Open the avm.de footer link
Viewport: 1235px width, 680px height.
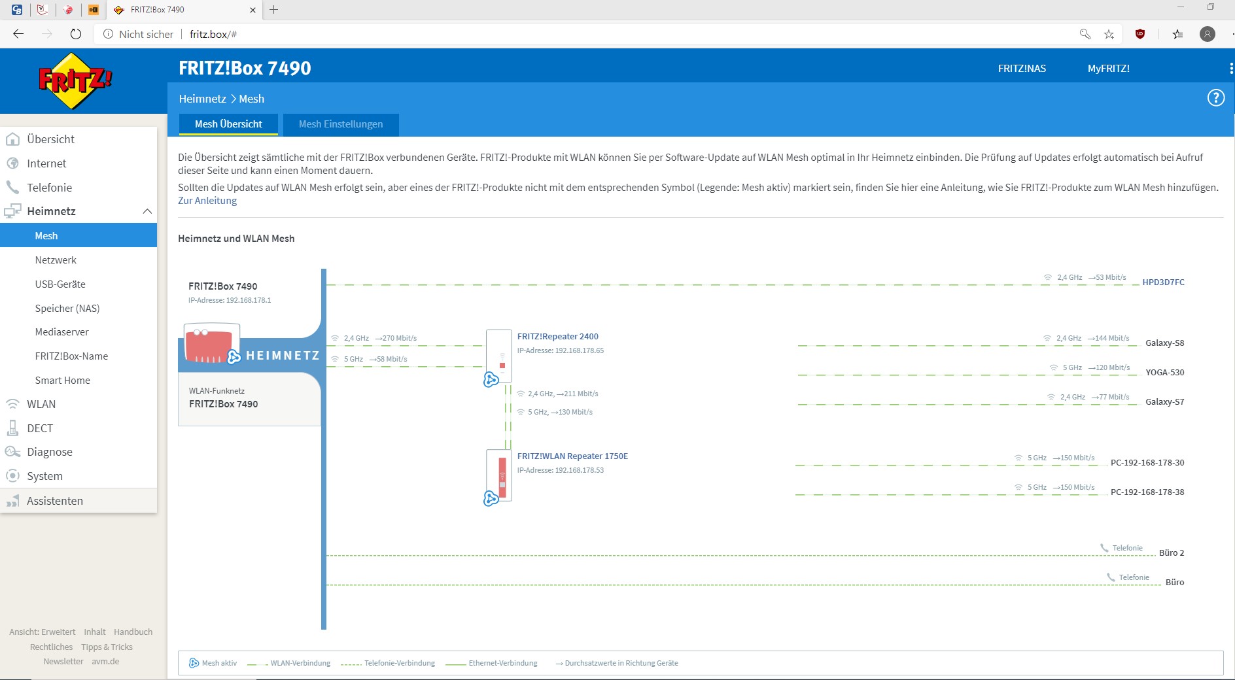coord(105,662)
